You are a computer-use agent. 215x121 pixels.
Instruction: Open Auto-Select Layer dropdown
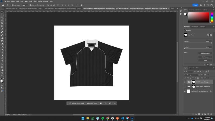25,5
